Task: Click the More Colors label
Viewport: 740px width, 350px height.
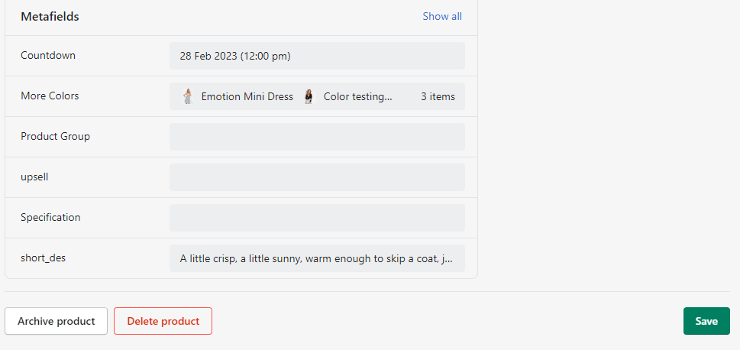Action: click(50, 96)
